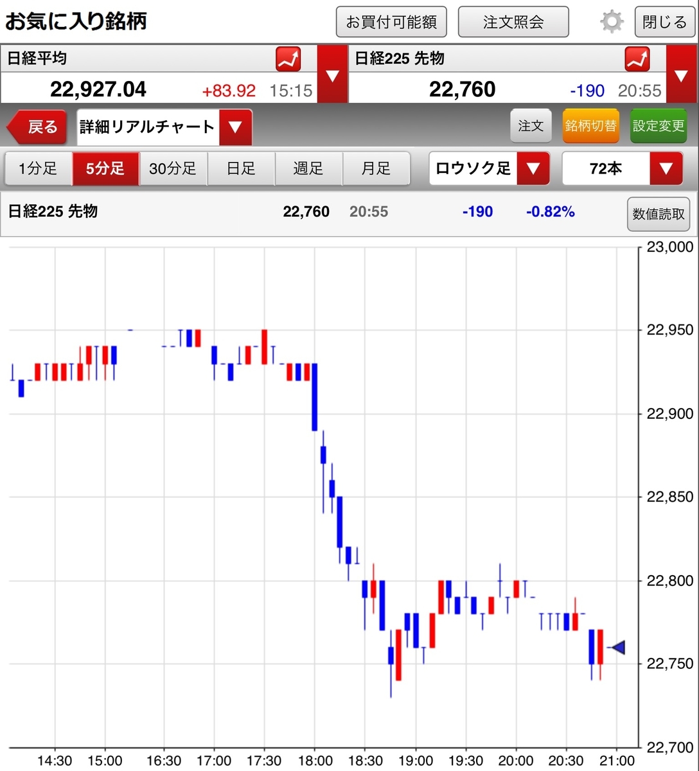Tap the 閉じる button

pyautogui.click(x=664, y=22)
